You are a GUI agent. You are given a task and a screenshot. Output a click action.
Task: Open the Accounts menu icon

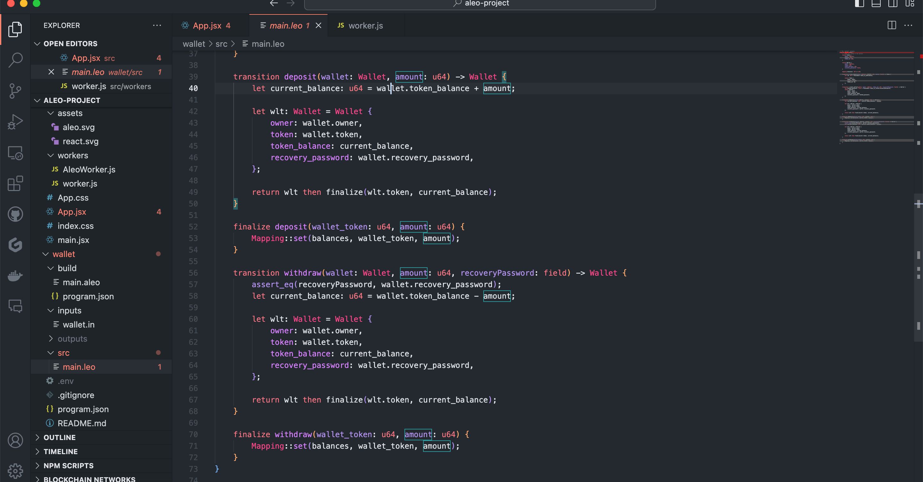15,440
